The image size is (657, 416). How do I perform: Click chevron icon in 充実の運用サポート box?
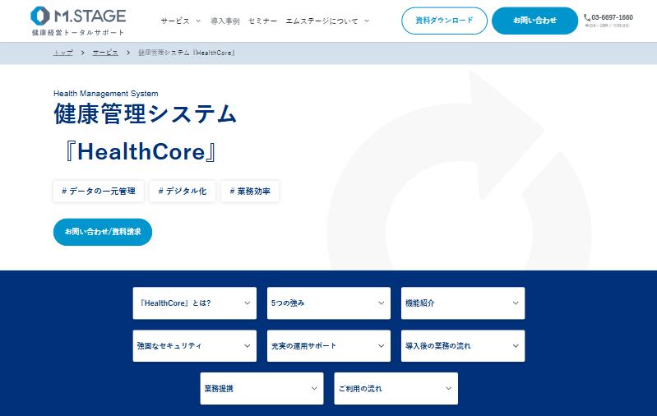click(382, 345)
